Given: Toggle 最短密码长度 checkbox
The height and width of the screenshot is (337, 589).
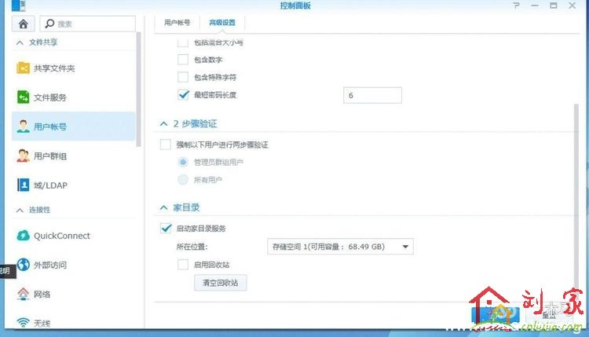Looking at the screenshot, I should coord(183,95).
